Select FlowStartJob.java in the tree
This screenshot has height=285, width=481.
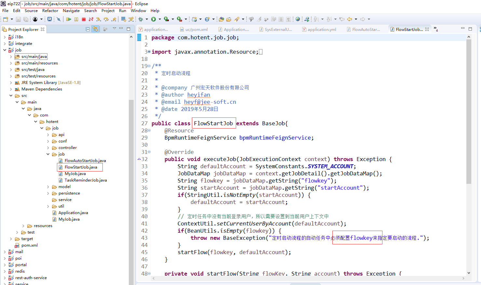coord(81,167)
